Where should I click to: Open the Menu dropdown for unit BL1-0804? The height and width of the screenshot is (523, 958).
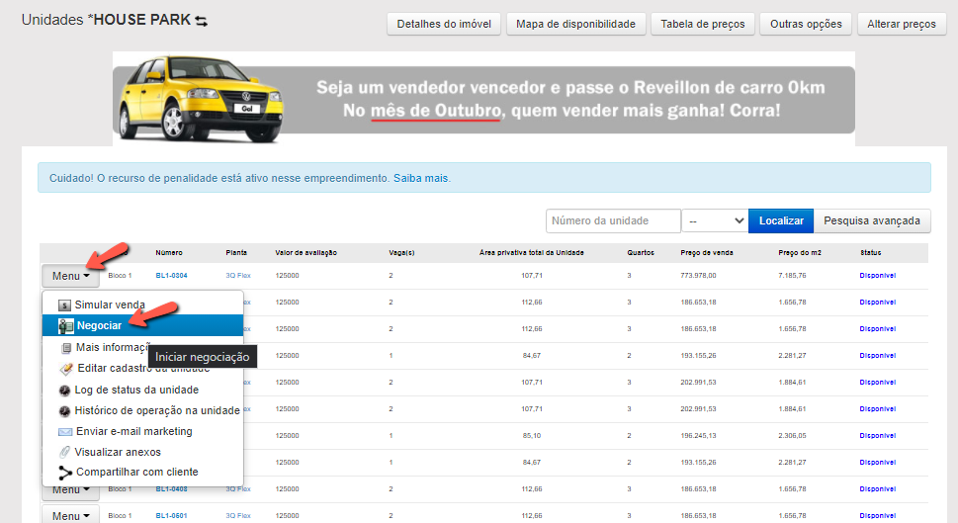71,276
